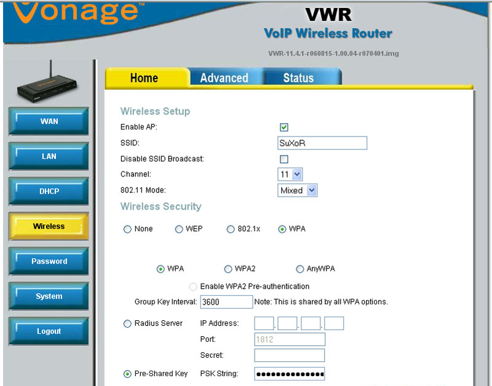This screenshot has height=386, width=492.
Task: Enable Disable SSID Broadcast
Action: pyautogui.click(x=284, y=159)
